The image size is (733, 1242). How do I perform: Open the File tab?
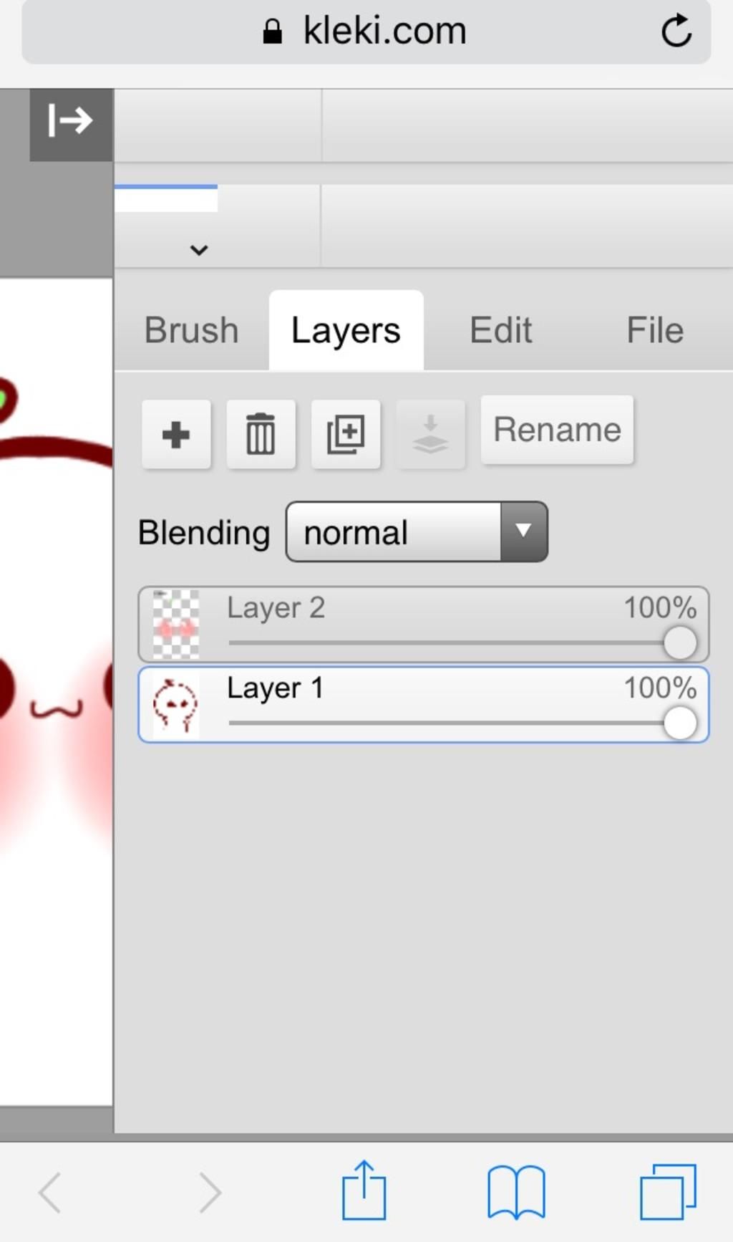click(654, 330)
